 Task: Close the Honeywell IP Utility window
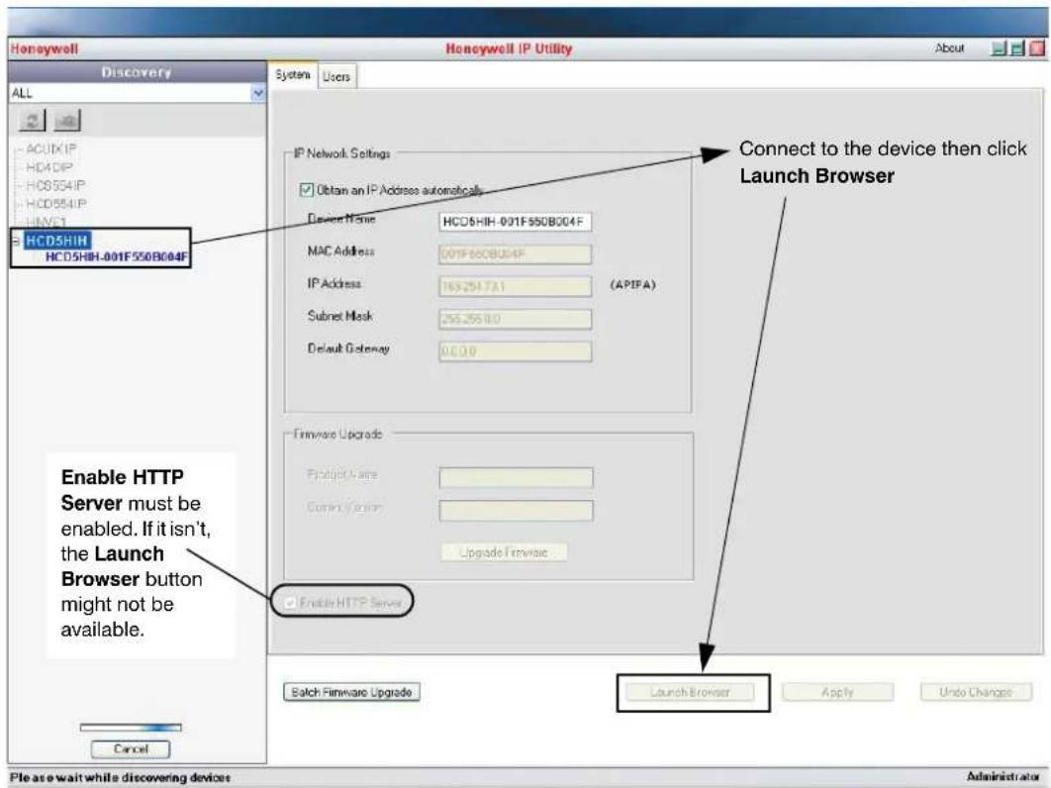(1037, 49)
